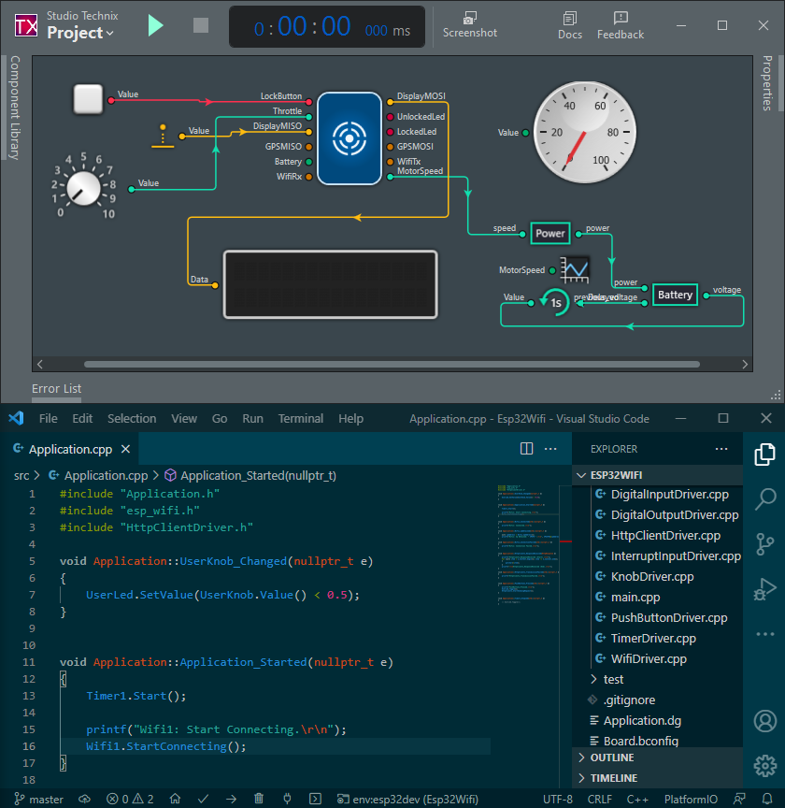Click the Studio Technix TX logo
The height and width of the screenshot is (808, 785).
(26, 25)
